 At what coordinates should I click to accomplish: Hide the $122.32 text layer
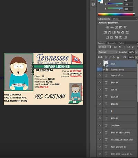[100, 104]
